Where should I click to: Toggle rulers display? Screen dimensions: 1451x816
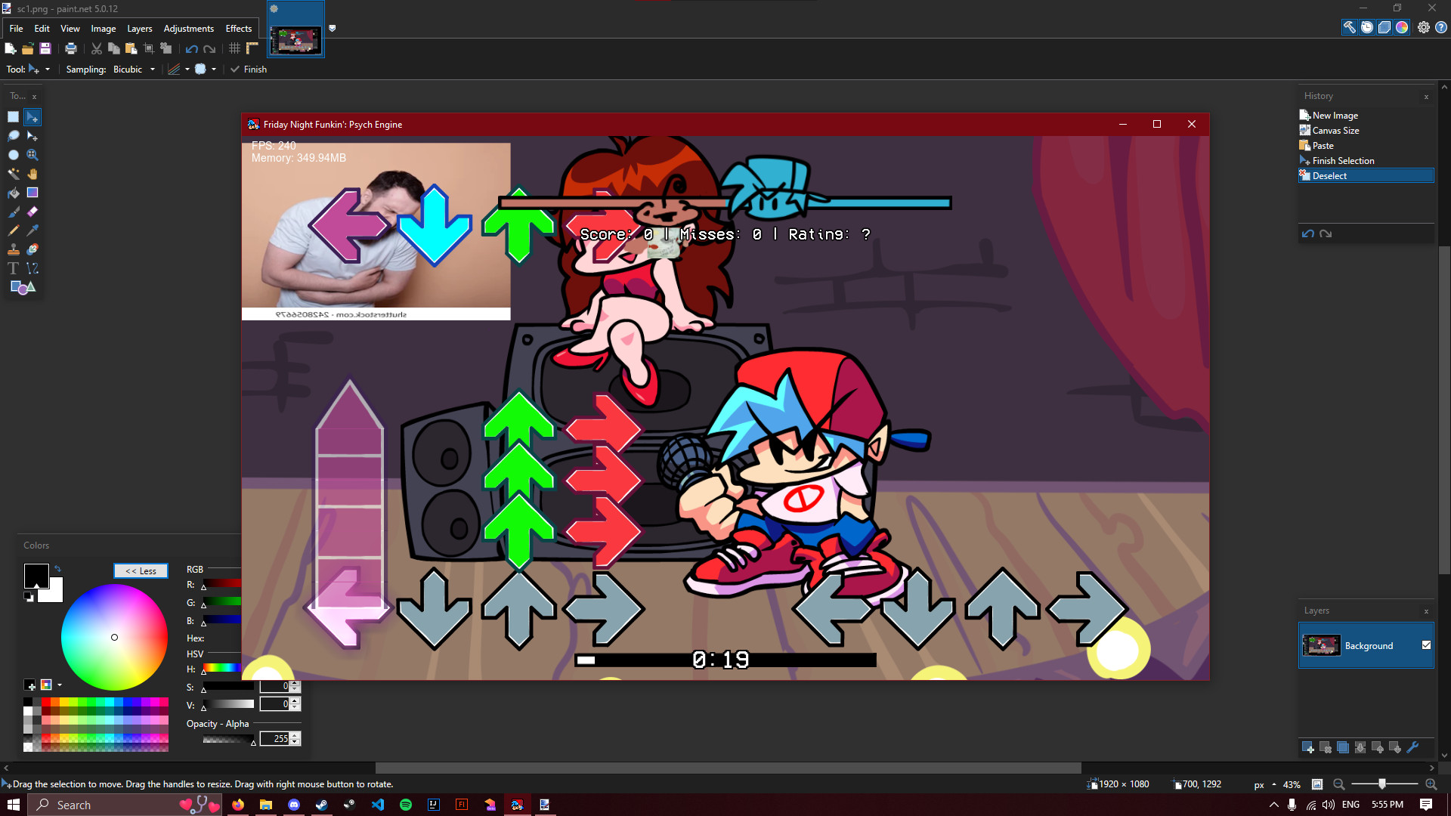pyautogui.click(x=252, y=48)
